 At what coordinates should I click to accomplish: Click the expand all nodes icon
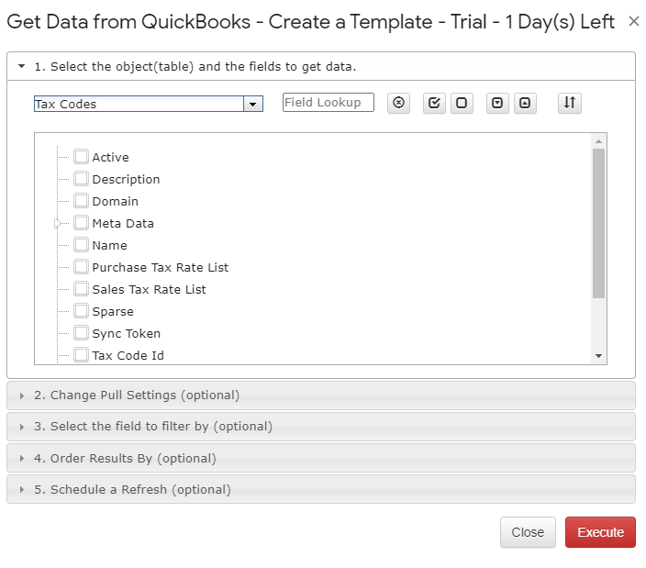point(497,103)
